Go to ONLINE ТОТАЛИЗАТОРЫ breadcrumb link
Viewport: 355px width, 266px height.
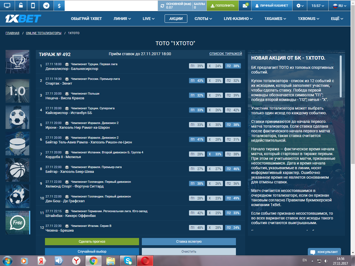[x=44, y=33]
